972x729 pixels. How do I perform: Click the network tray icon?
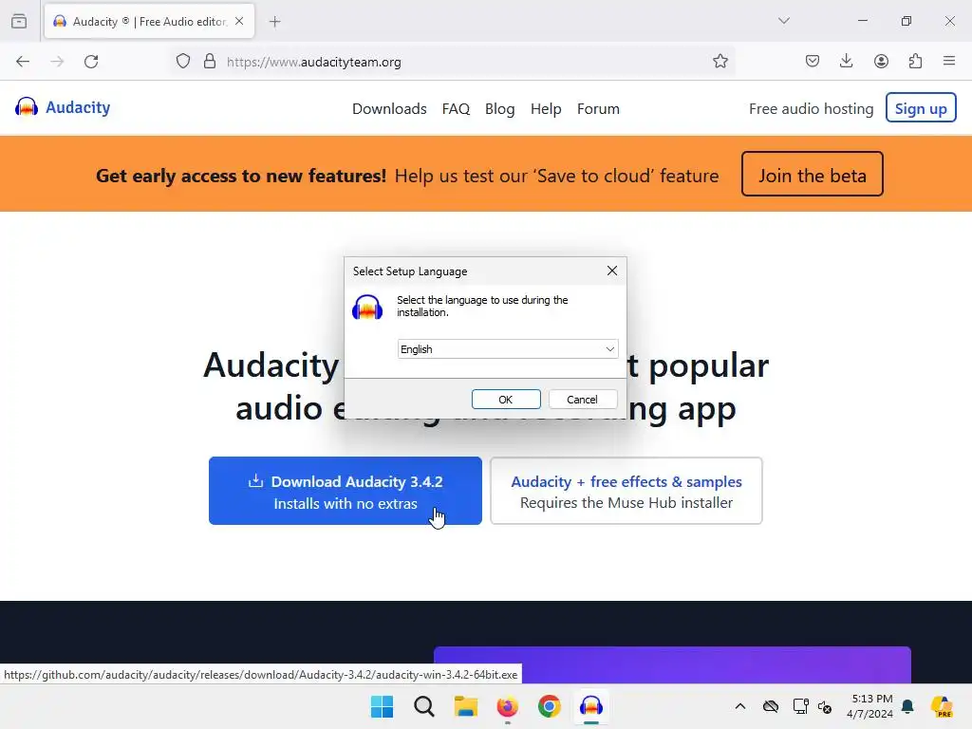point(800,706)
